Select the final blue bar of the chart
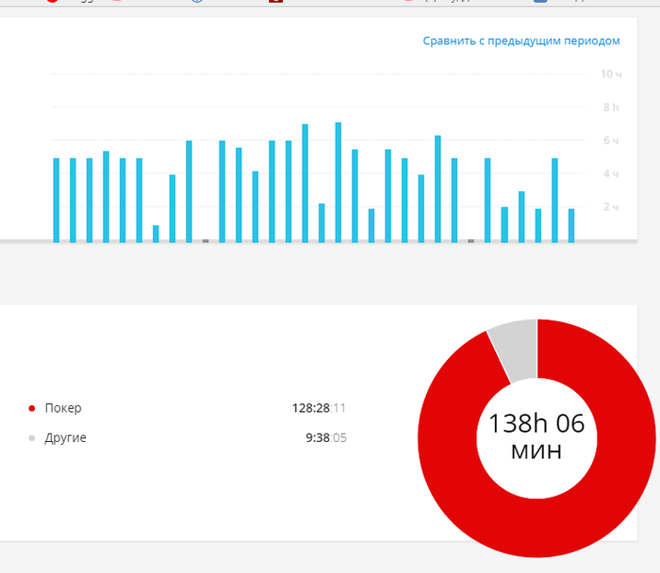Screen dimensions: 660x573 [x=571, y=226]
